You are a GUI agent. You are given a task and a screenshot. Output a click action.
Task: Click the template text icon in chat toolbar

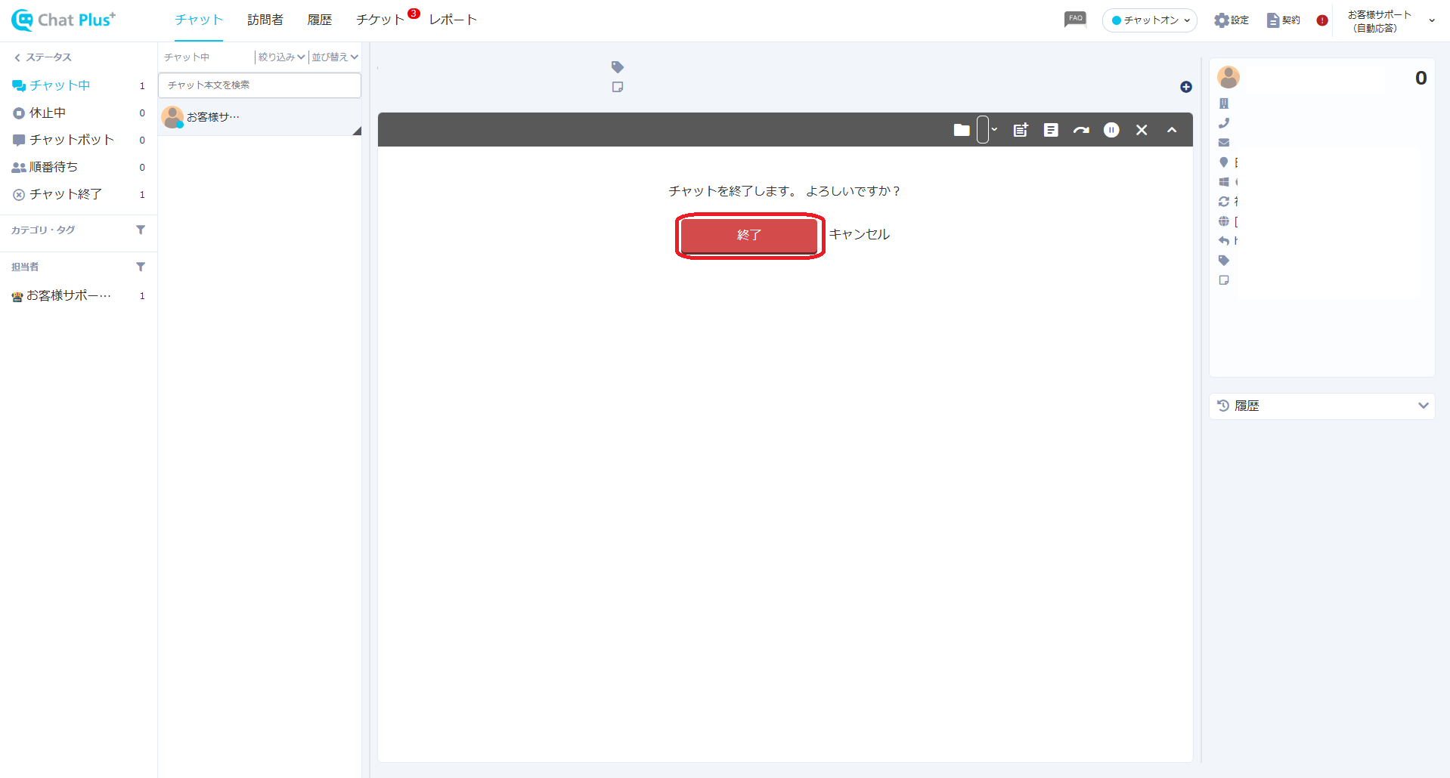[x=1051, y=130]
